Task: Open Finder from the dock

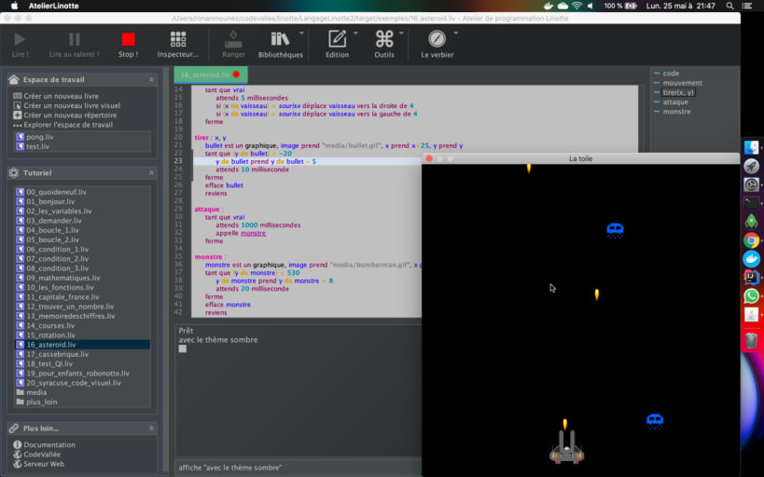Action: coord(751,147)
